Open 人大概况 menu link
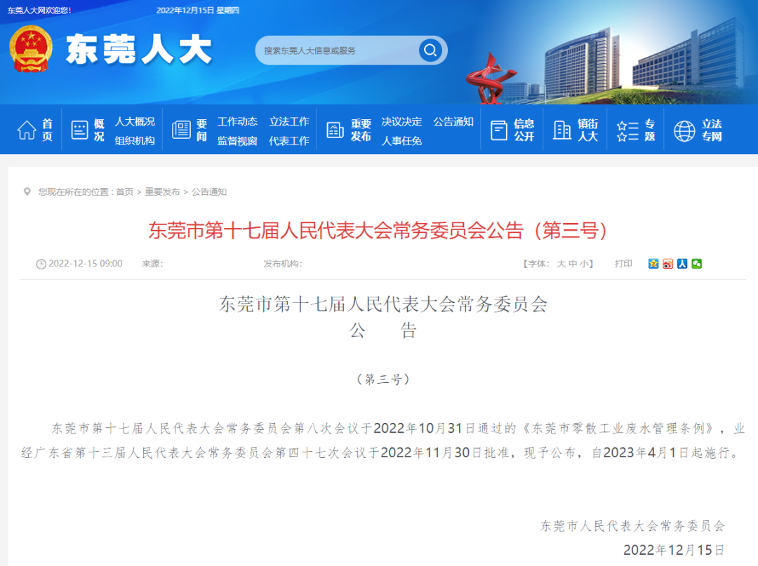Viewport: 758px width, 566px height. coord(134,122)
